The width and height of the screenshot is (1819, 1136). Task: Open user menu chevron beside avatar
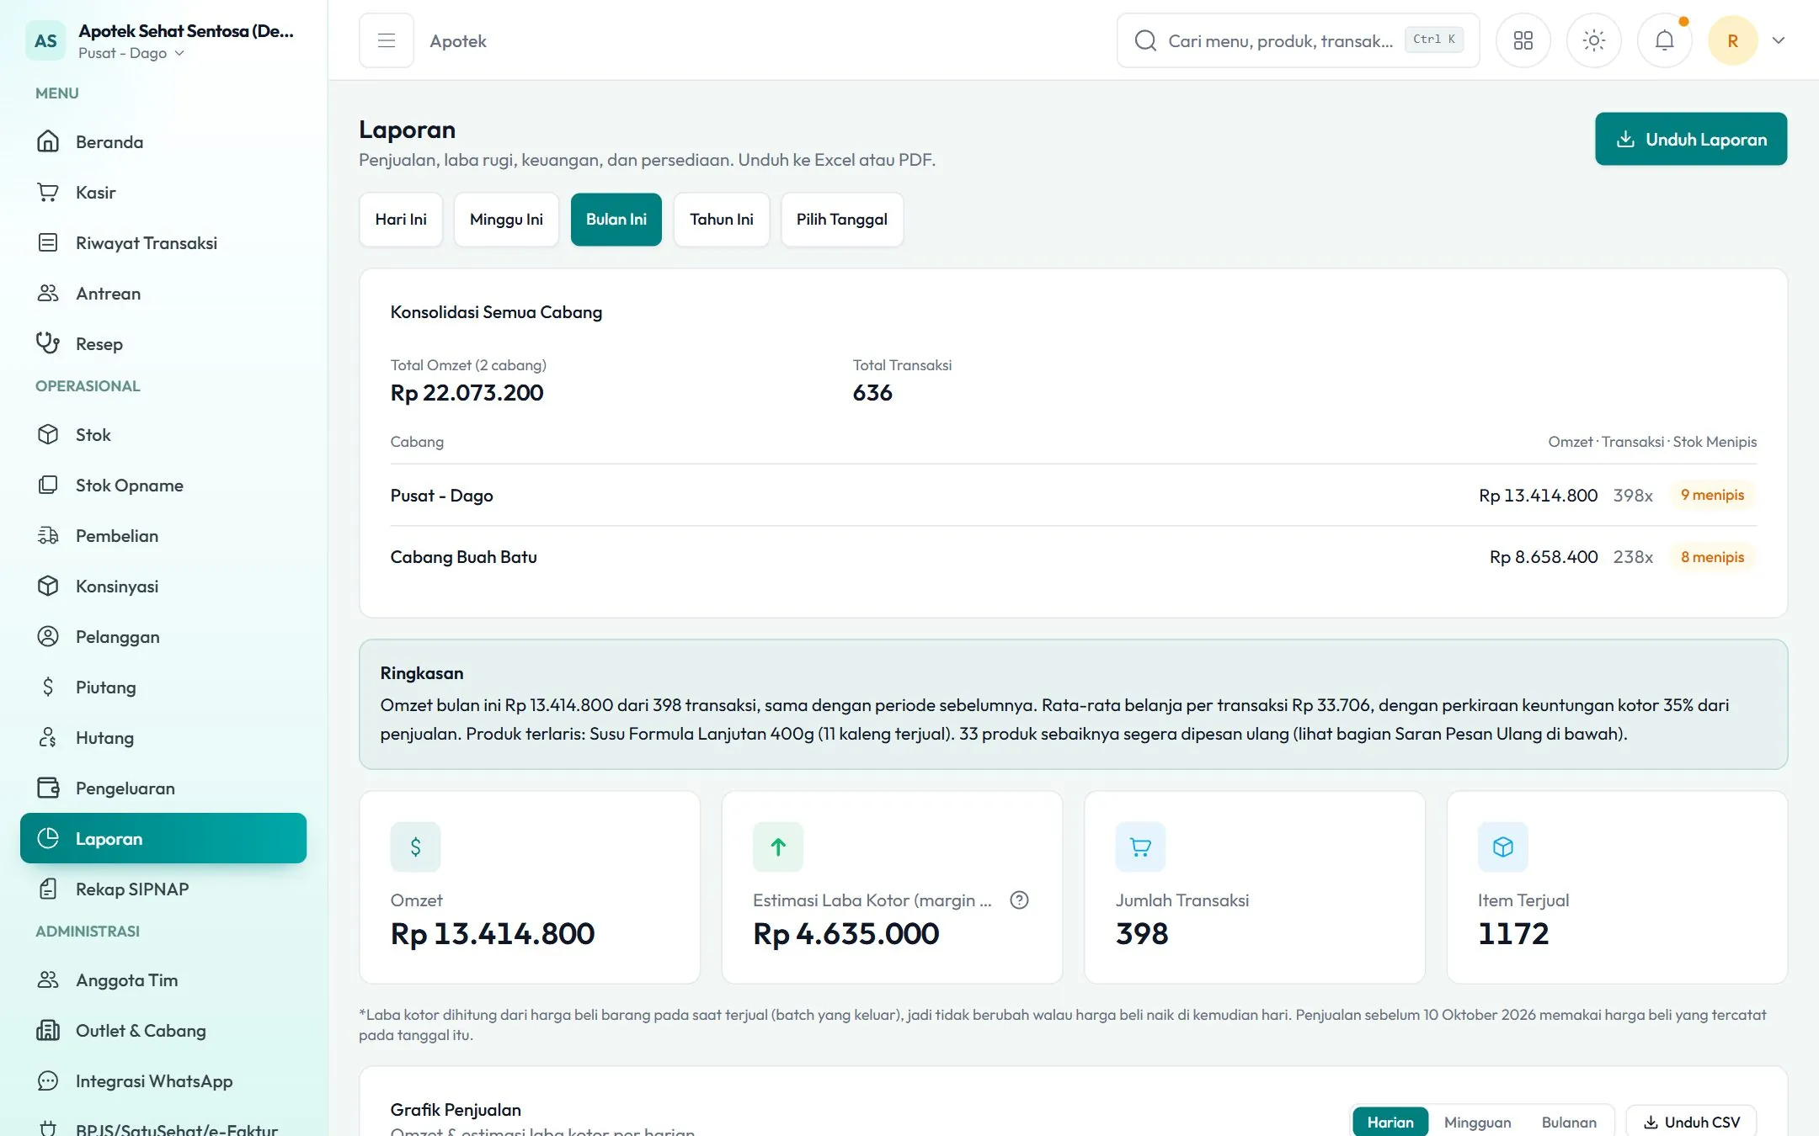(x=1779, y=40)
